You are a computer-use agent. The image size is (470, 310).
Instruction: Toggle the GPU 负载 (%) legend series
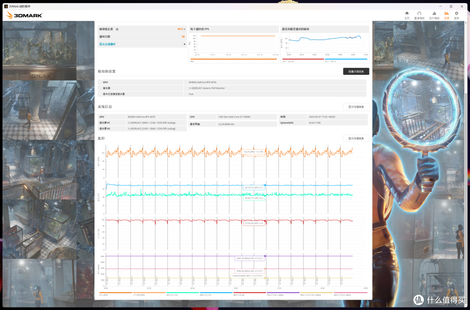click(x=250, y=294)
